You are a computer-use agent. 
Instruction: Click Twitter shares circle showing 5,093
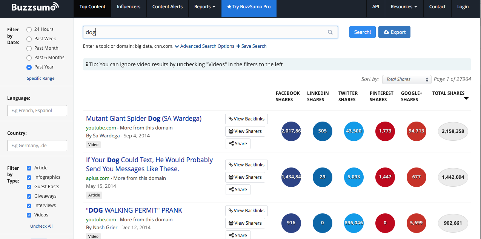354,177
